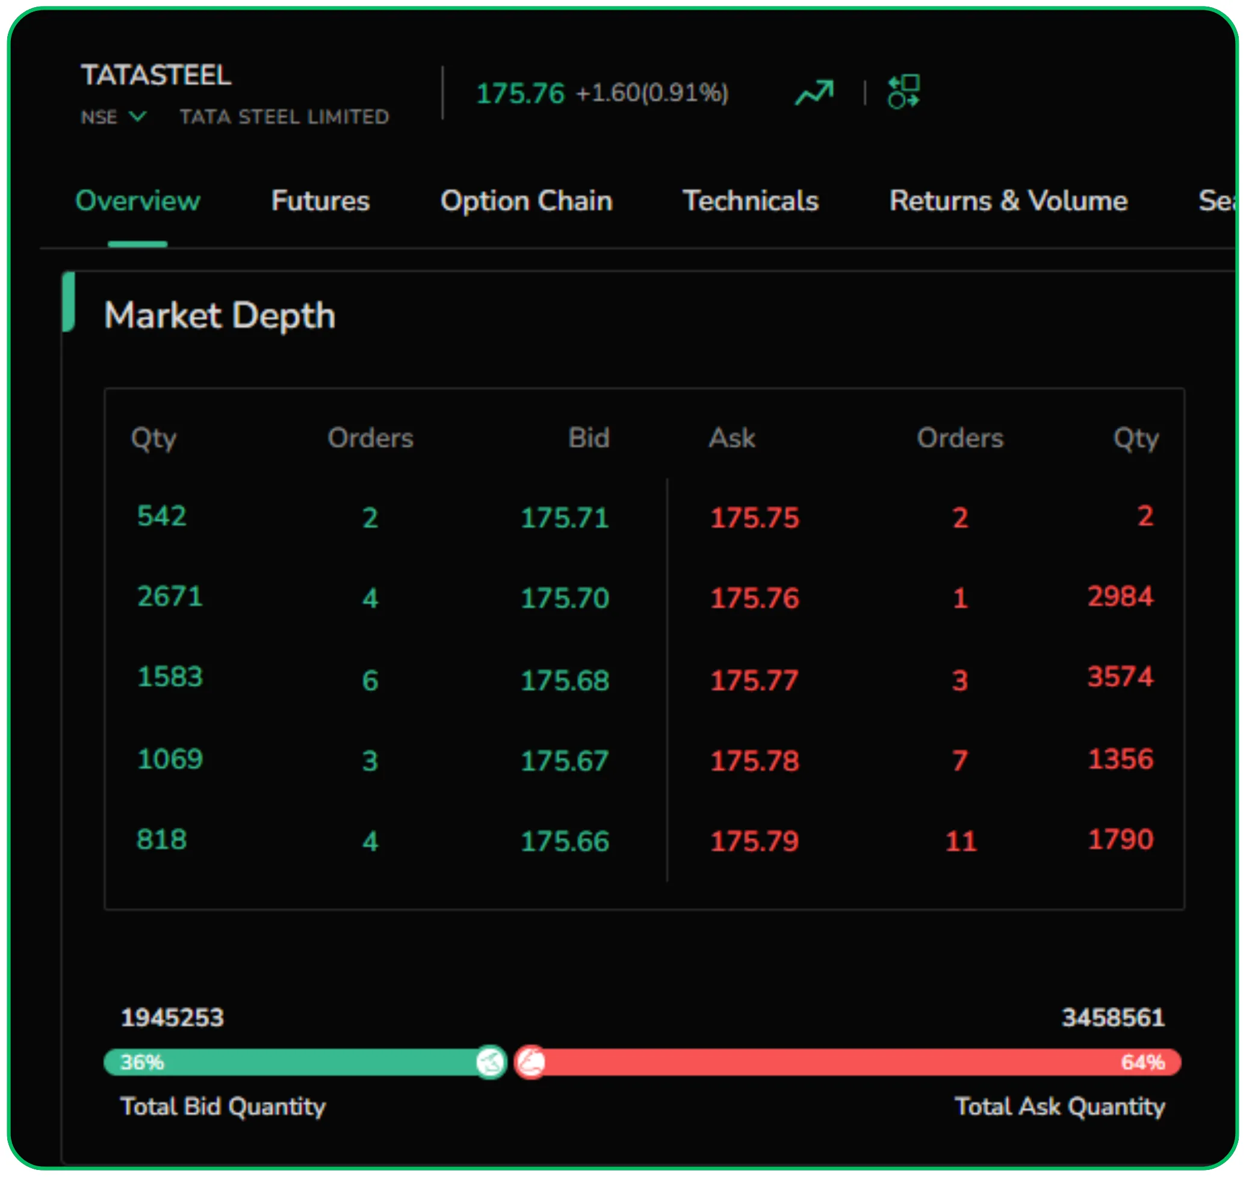This screenshot has width=1246, height=1185.
Task: Click the Market Depth section header
Action: [220, 316]
